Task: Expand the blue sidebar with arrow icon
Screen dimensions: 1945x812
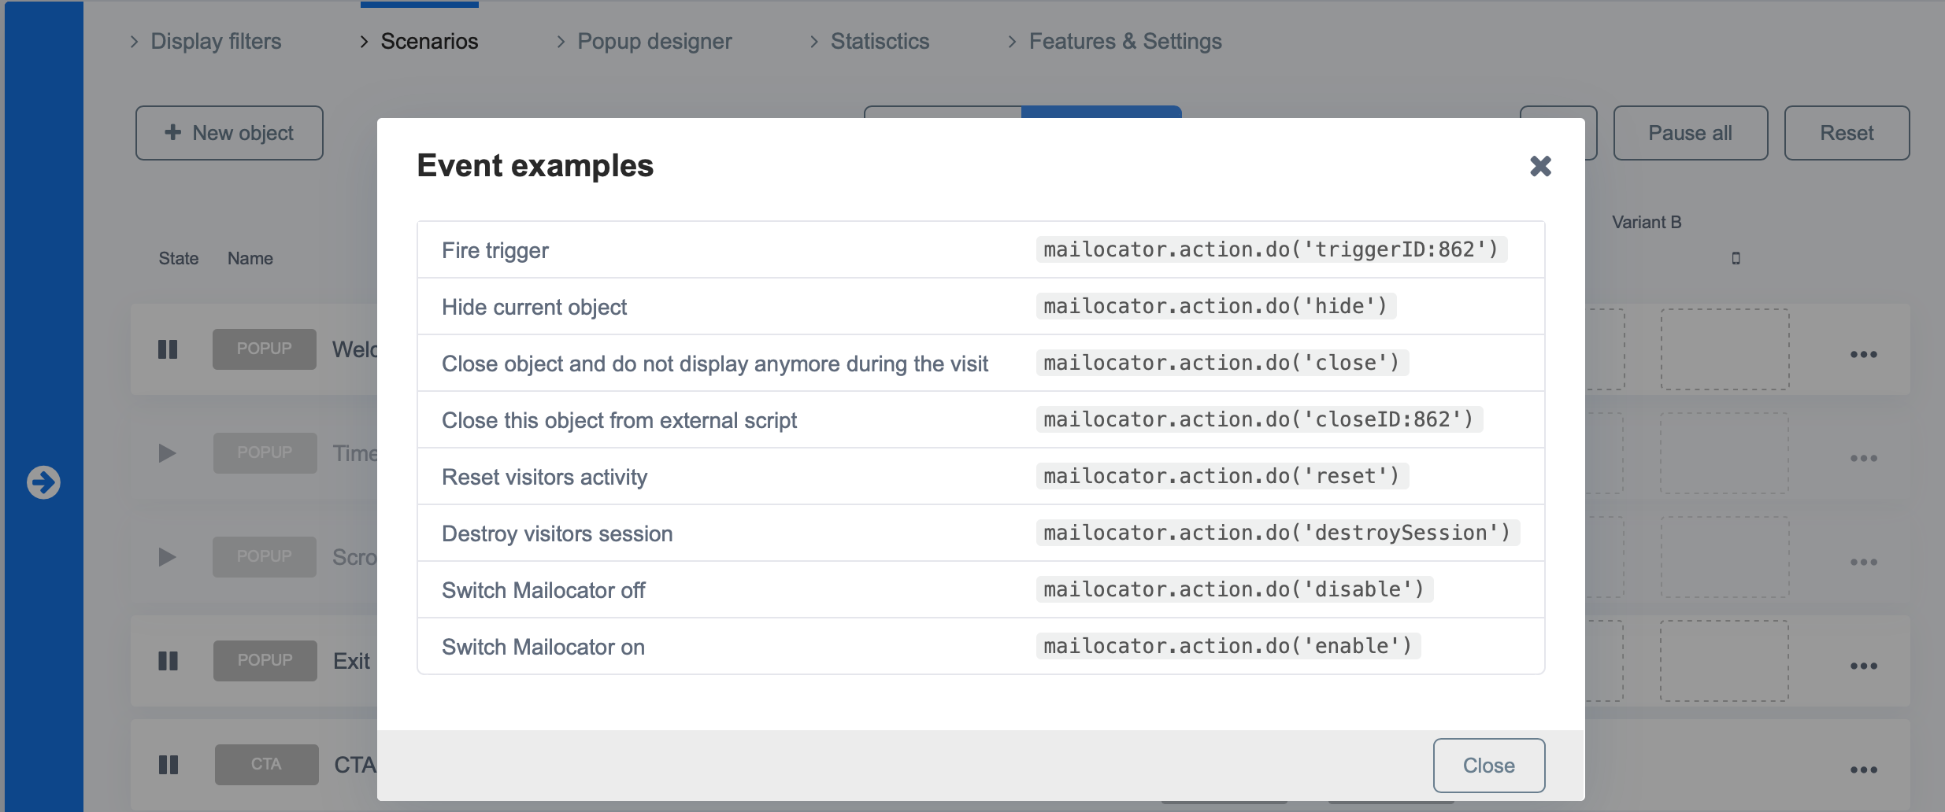Action: point(43,482)
